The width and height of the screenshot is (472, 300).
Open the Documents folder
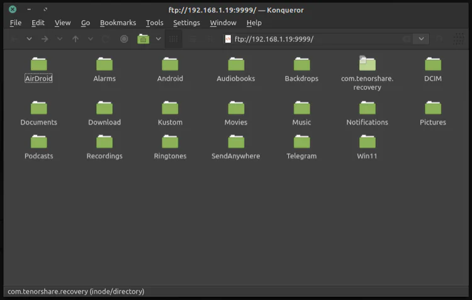click(38, 113)
